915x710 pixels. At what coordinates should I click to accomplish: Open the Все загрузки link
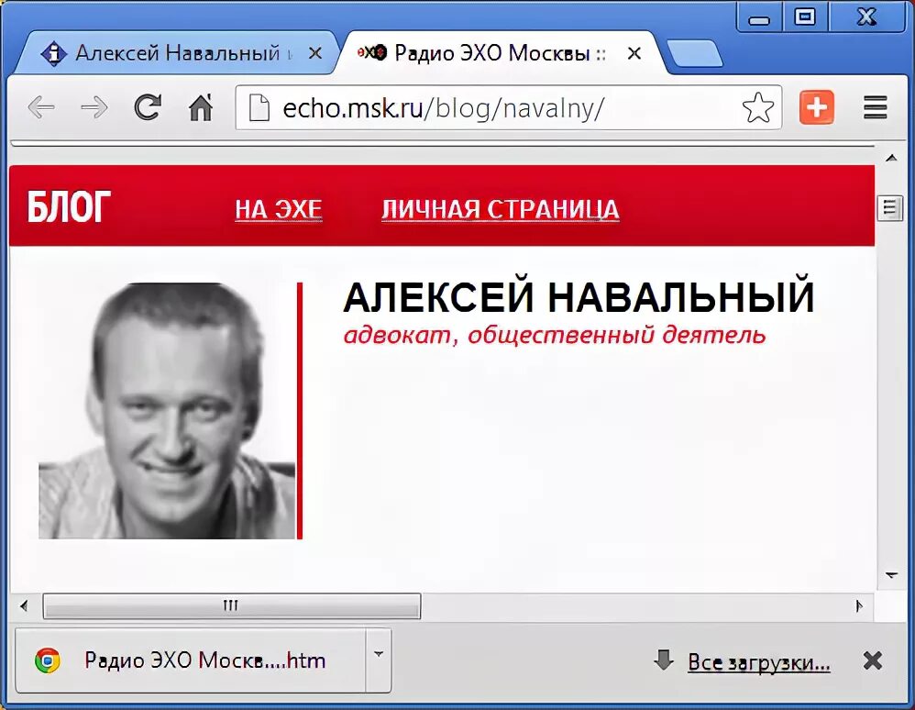click(x=758, y=662)
